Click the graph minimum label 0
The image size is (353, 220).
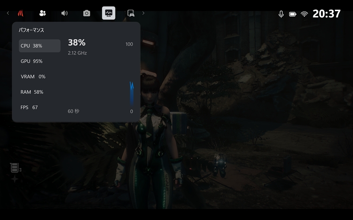[x=131, y=111]
